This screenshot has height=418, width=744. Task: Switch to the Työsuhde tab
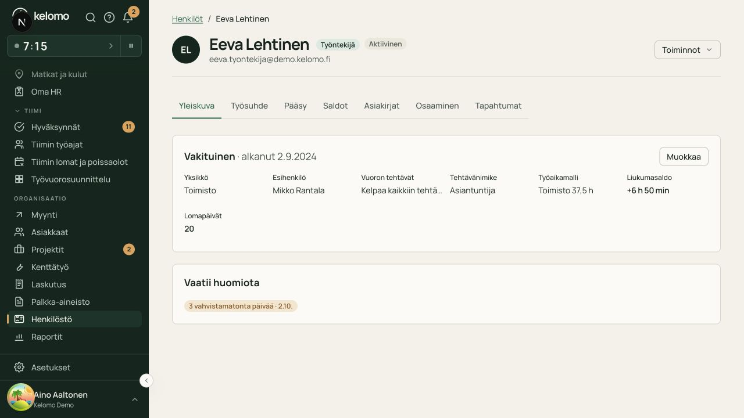tap(249, 106)
